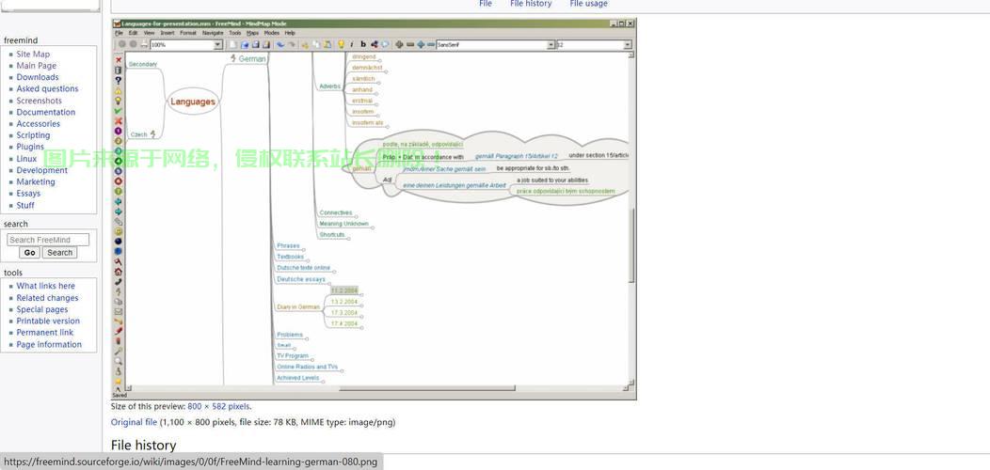The image size is (990, 470).
Task: Click the Search button
Action: 60,252
